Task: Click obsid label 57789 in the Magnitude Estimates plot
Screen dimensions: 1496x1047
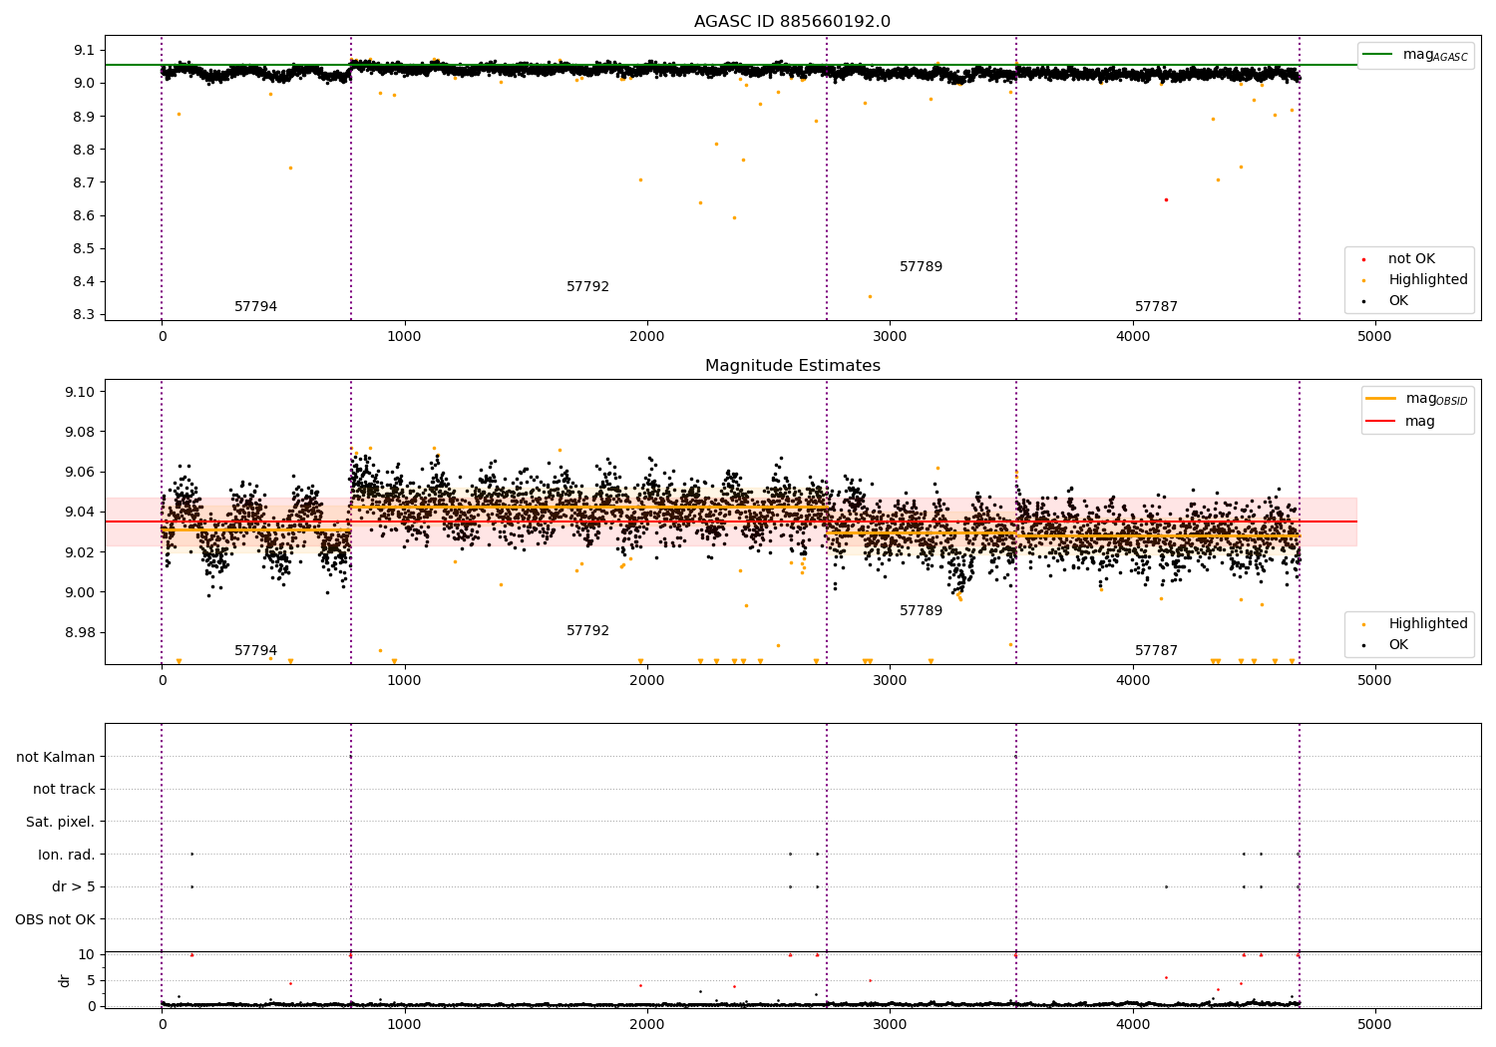Action: coord(922,611)
